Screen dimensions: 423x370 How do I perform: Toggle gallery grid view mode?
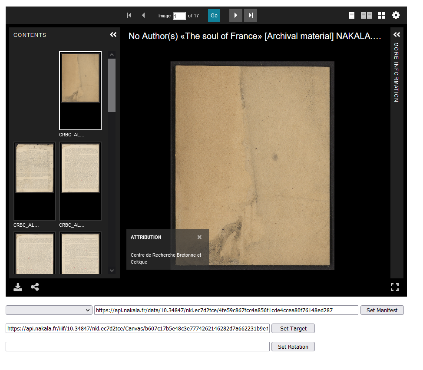[381, 15]
